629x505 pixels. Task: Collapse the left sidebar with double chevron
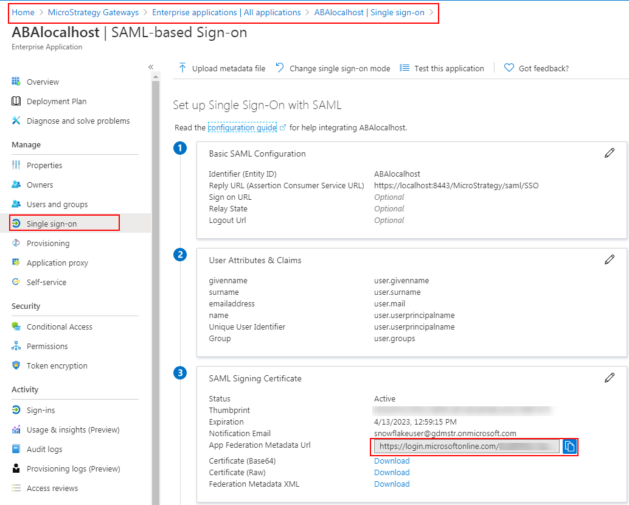pyautogui.click(x=151, y=67)
